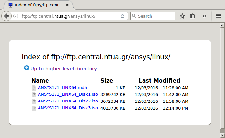Open a new tab with the plus button
225x138 pixels.
coord(78,5)
